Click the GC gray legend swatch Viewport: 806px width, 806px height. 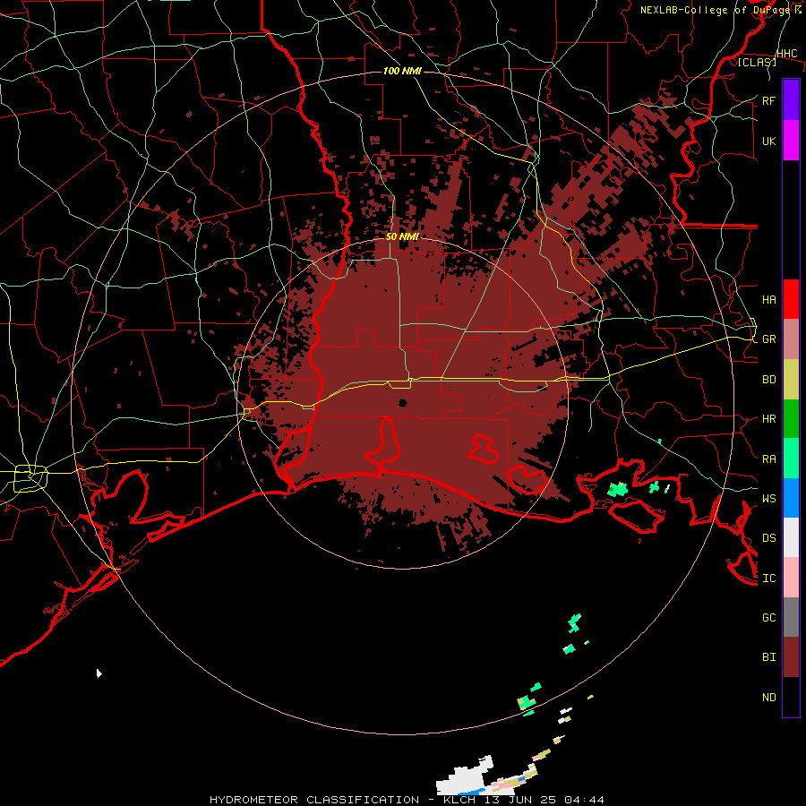(791, 617)
